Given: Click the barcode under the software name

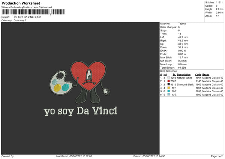Looking at the screenshot, I should point(33,12).
